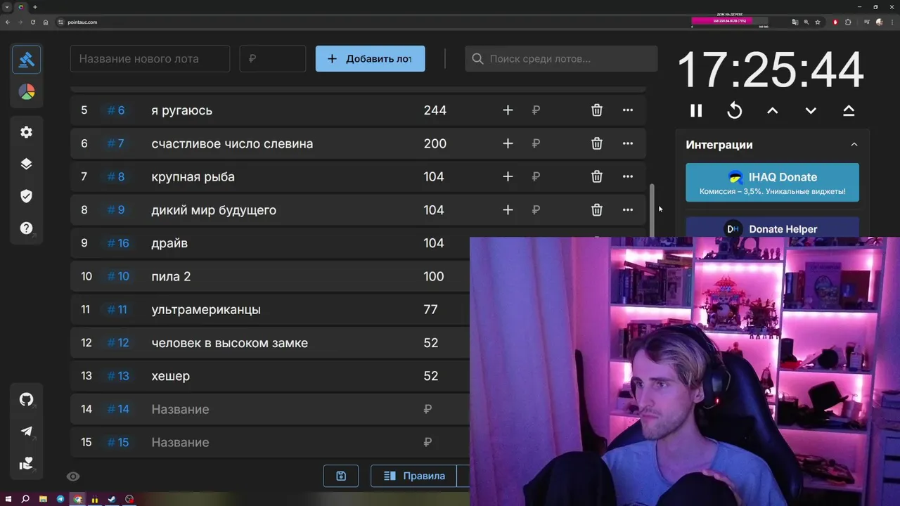Toggle the eye visibility icon at bottom left
The width and height of the screenshot is (900, 506).
click(x=73, y=476)
